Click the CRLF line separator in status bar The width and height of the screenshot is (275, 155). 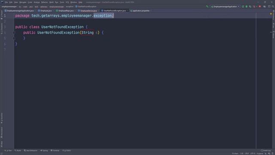(247, 154)
